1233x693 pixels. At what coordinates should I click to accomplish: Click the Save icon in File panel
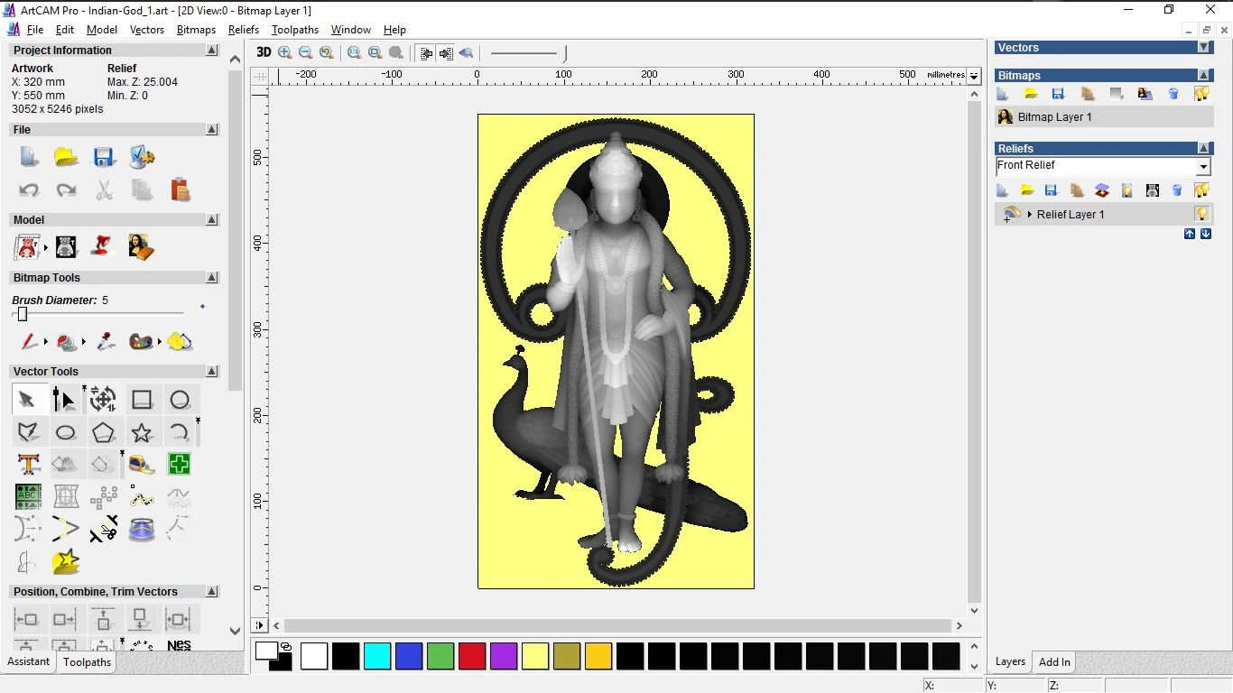pyautogui.click(x=104, y=157)
